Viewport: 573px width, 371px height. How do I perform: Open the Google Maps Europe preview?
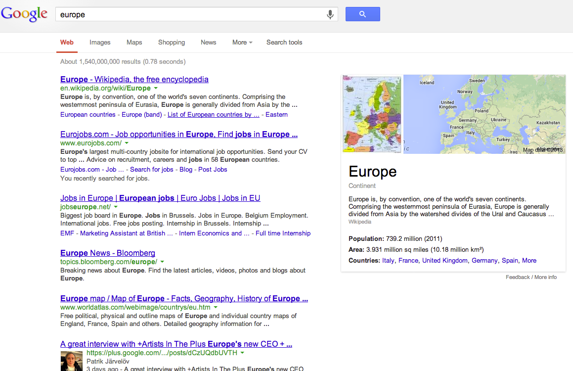pos(485,114)
